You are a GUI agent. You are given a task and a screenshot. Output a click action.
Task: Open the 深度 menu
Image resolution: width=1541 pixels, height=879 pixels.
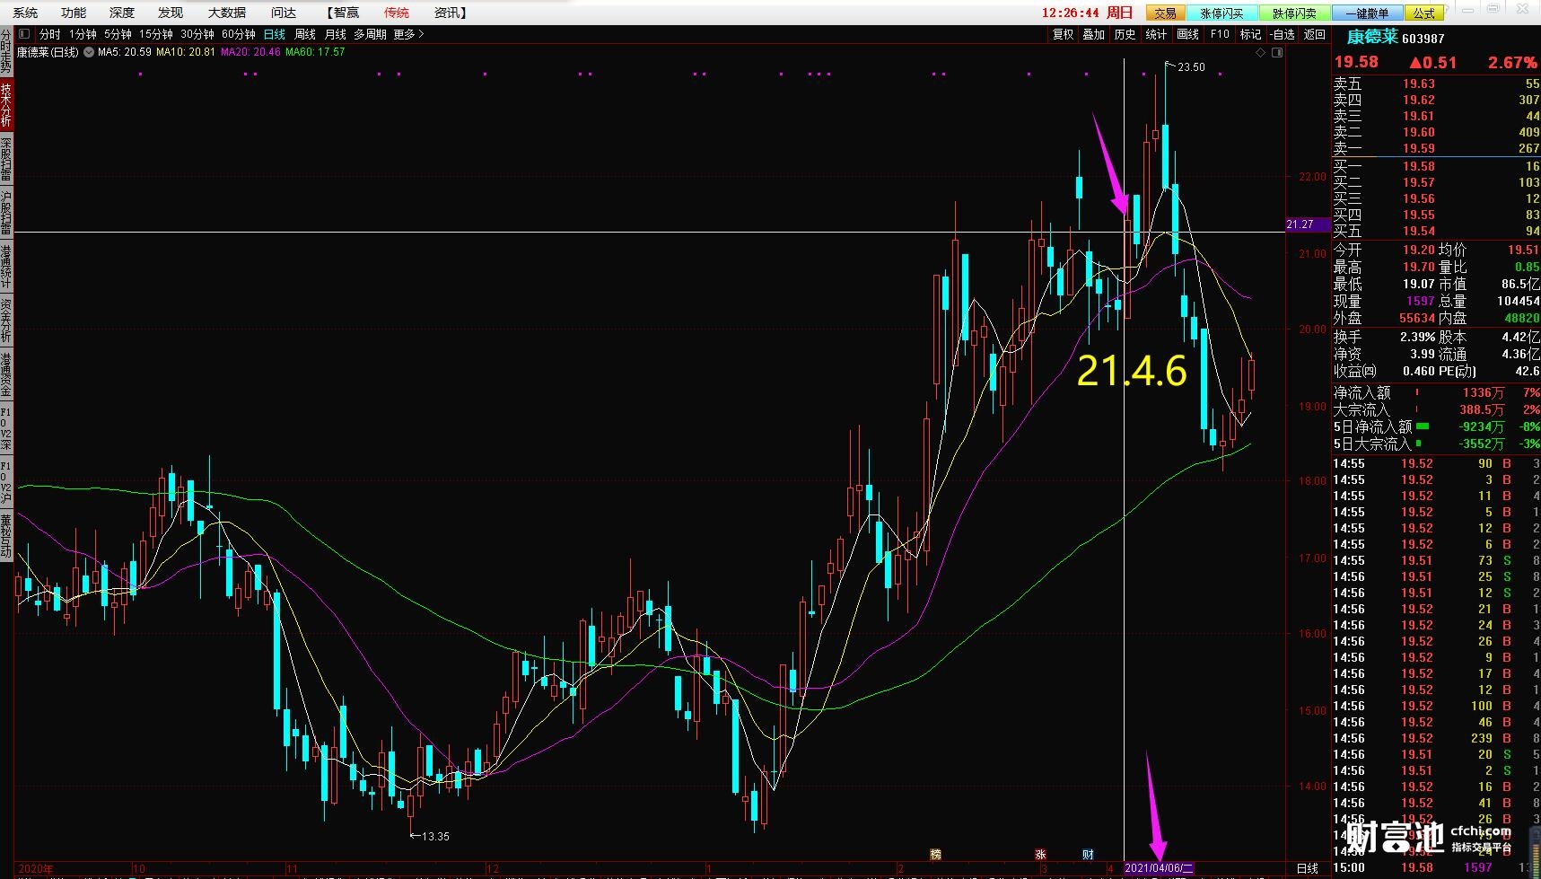click(122, 13)
